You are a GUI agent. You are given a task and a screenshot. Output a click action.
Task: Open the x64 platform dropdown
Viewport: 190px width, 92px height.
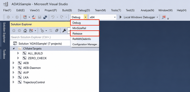(x=103, y=17)
